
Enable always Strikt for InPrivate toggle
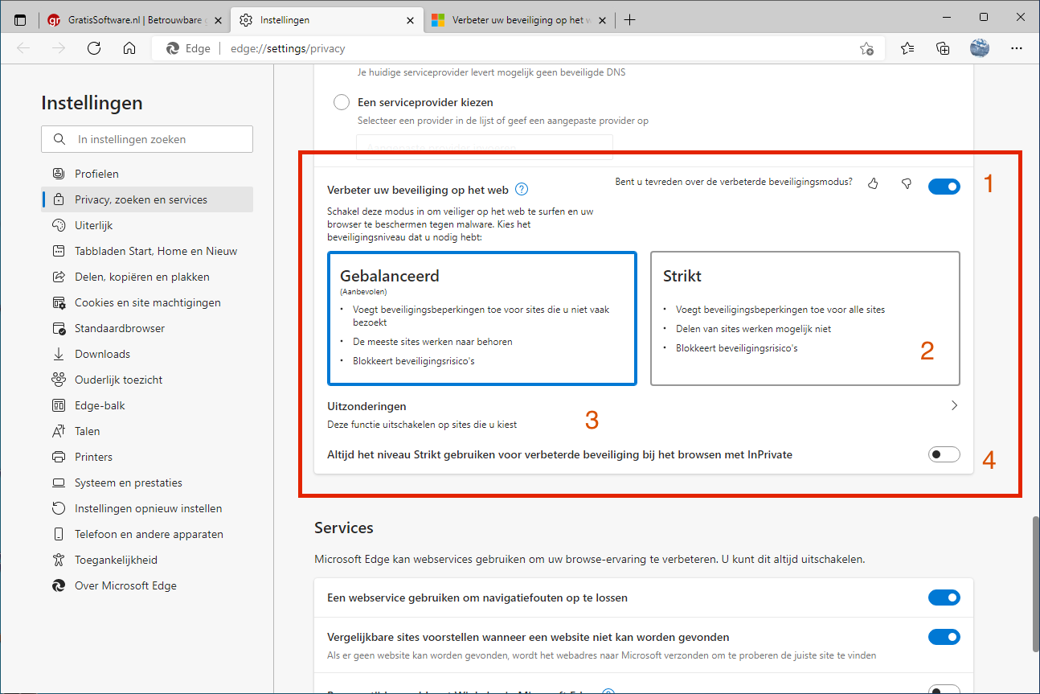pos(944,454)
